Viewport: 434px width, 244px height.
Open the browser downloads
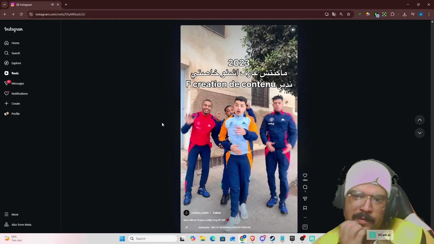405,14
